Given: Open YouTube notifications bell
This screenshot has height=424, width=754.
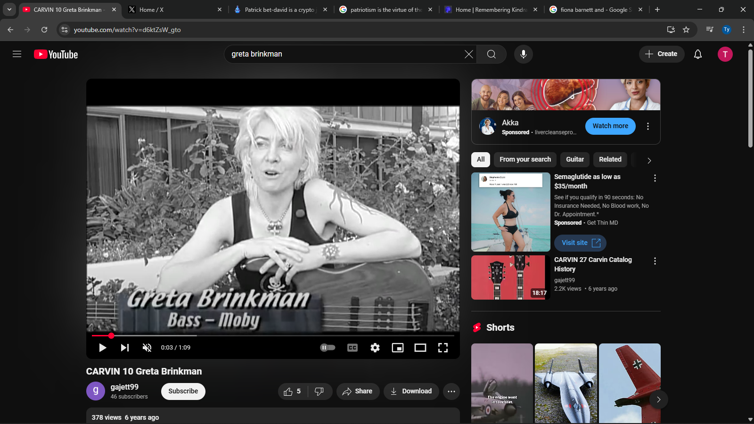Looking at the screenshot, I should click(698, 54).
